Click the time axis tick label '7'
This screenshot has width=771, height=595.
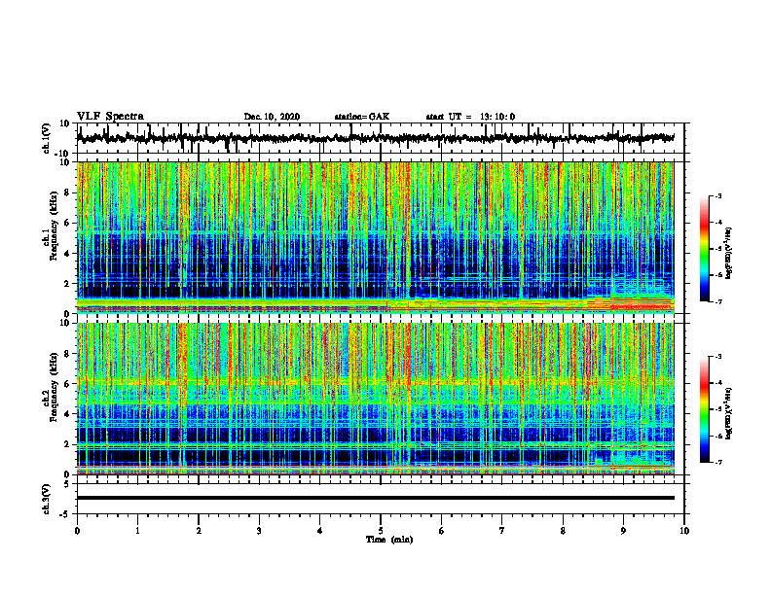point(502,531)
